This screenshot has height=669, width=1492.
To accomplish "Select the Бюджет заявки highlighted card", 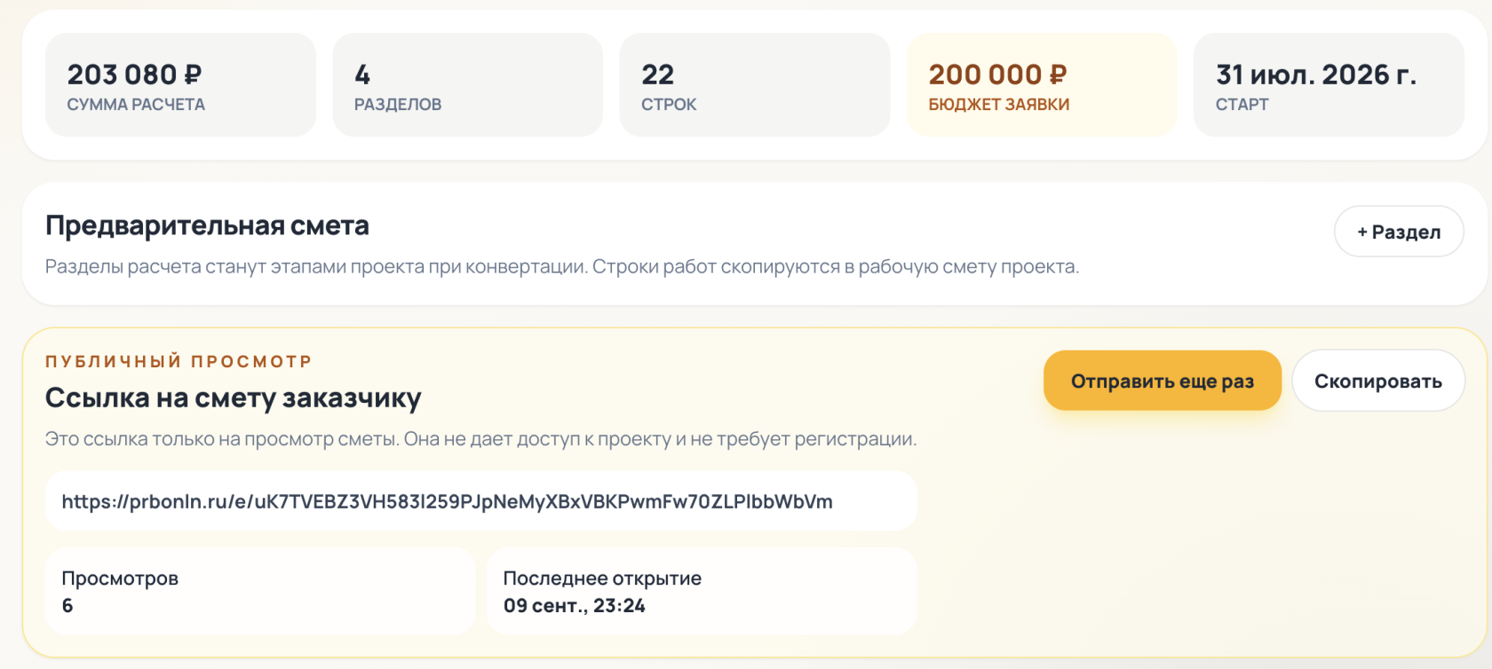I will point(1041,85).
